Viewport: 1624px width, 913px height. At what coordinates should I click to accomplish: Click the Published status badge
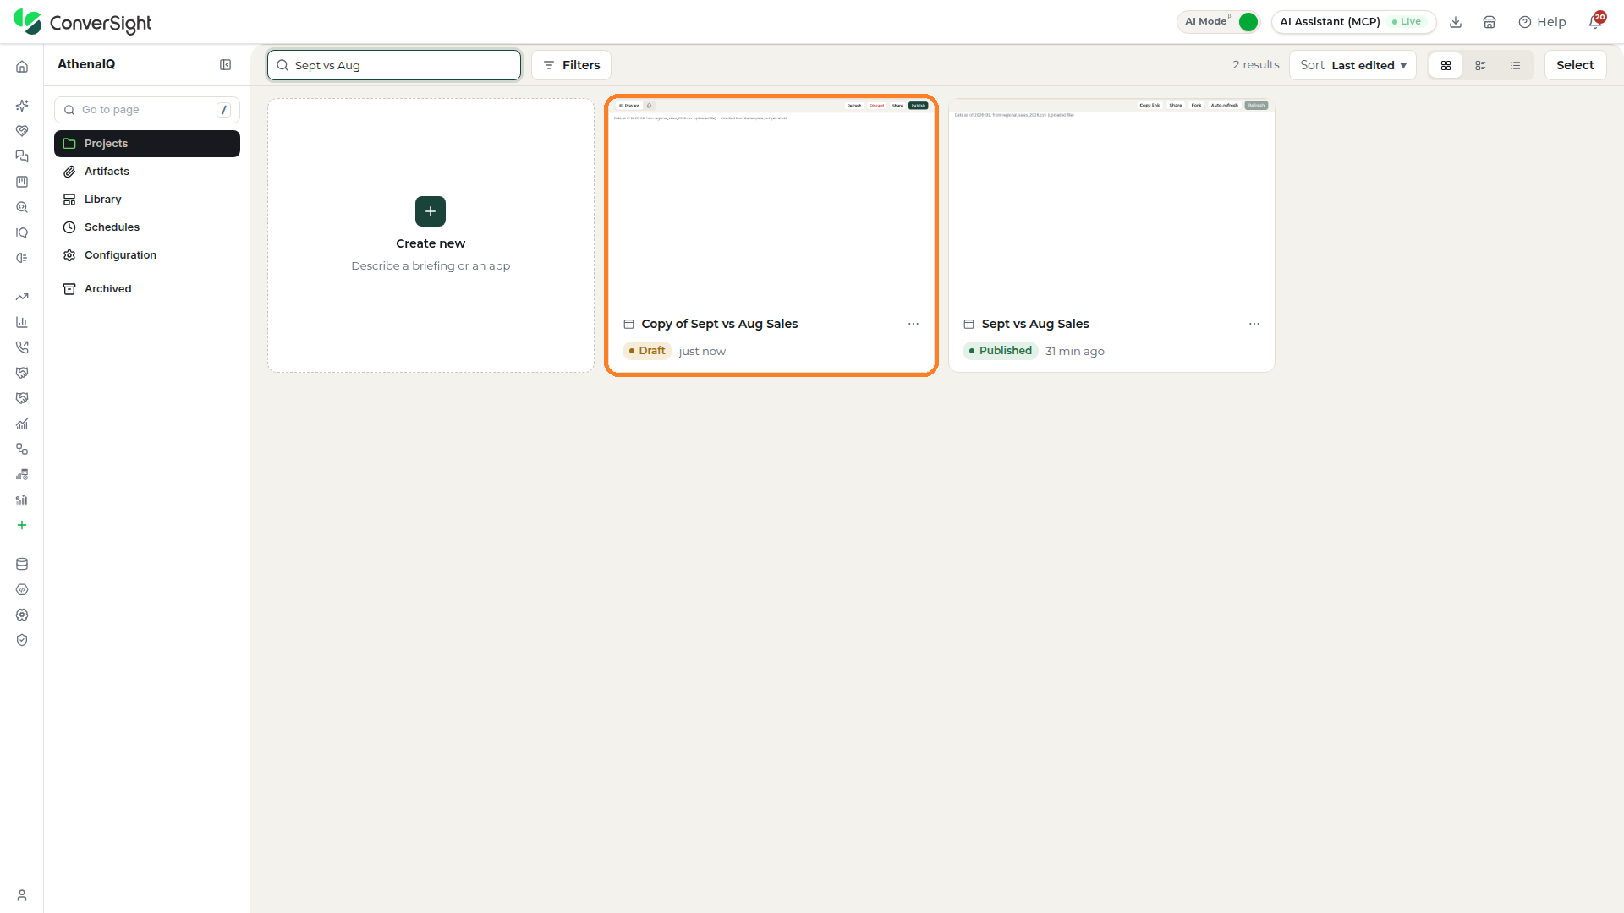coord(1001,351)
